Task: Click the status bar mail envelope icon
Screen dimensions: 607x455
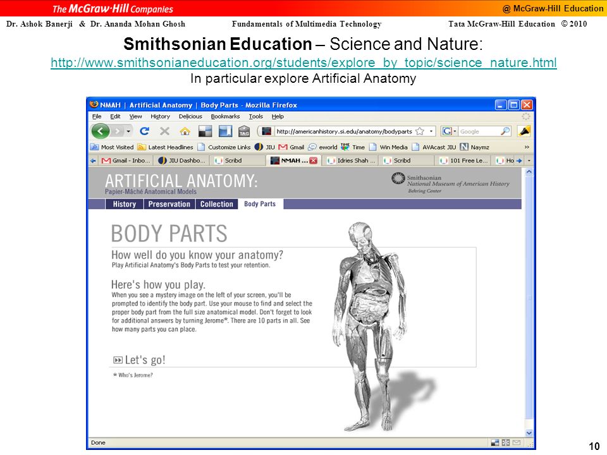Action: pos(517,442)
